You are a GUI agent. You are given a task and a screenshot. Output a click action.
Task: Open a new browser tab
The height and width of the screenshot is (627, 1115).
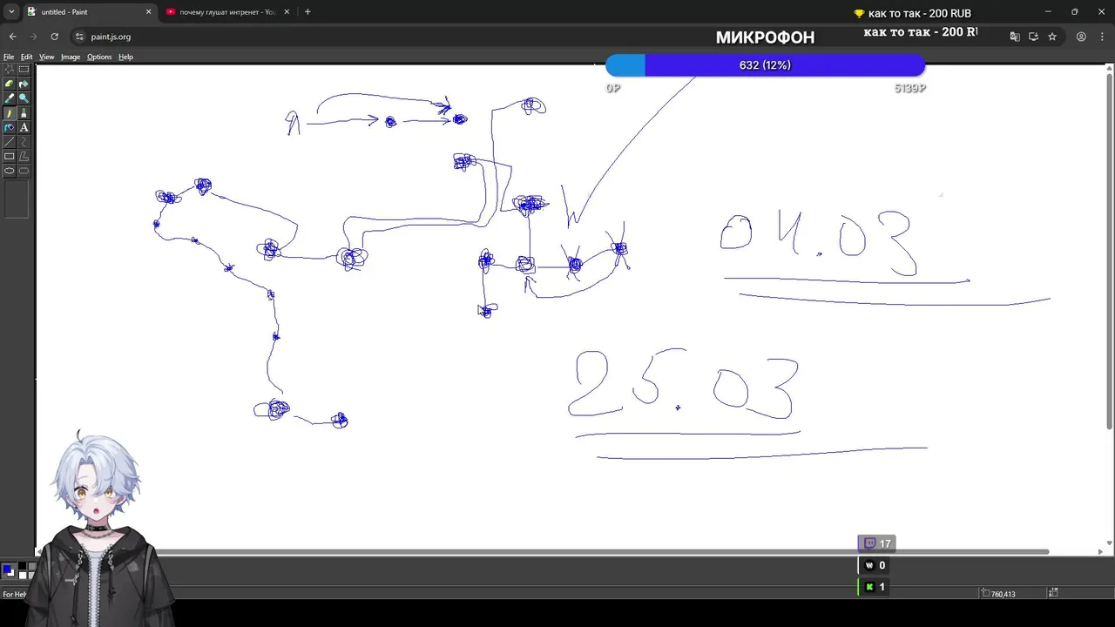pos(307,12)
